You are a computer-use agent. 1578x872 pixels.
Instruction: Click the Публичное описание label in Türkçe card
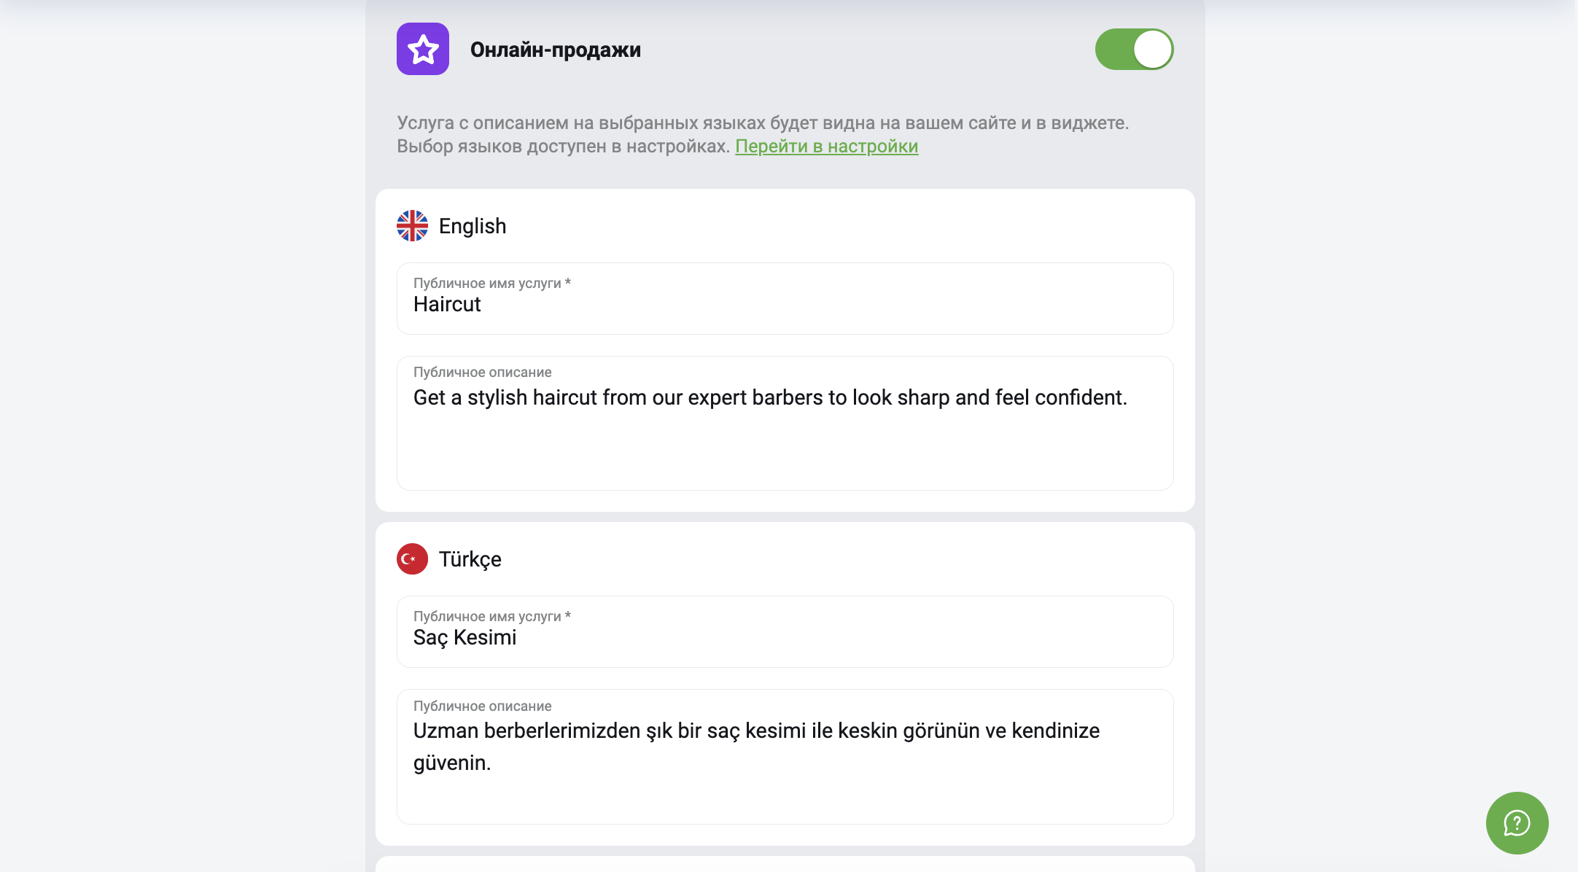(x=483, y=706)
